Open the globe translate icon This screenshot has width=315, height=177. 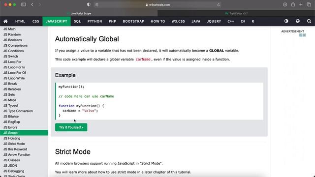(298, 21)
